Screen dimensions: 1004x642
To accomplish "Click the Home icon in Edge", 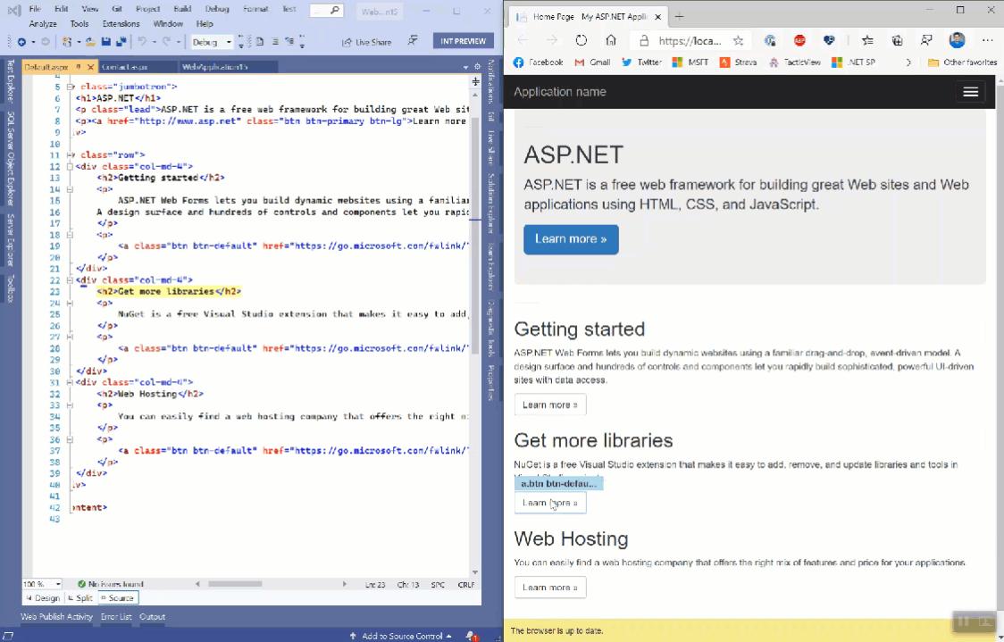I will pos(611,40).
